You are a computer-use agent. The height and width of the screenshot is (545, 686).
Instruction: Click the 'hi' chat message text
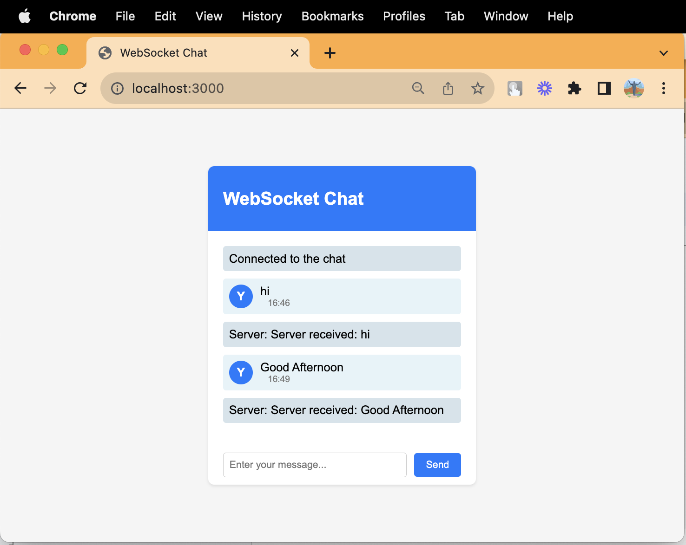pos(265,291)
